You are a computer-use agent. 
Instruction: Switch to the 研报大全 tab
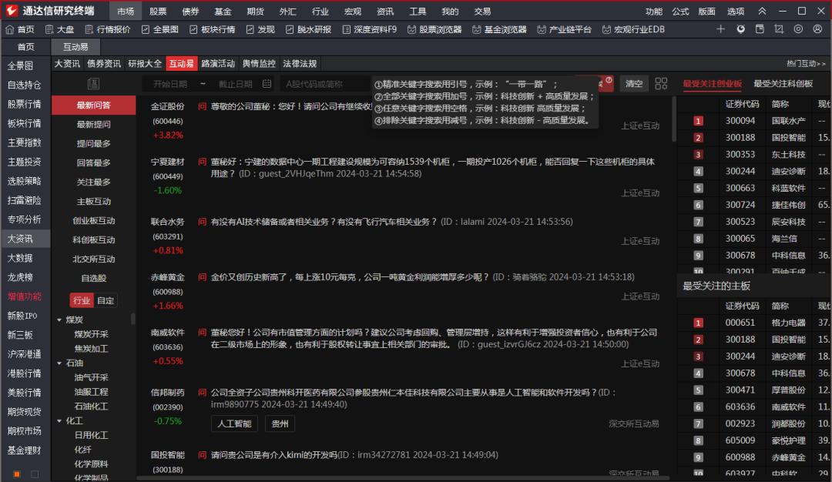point(145,64)
